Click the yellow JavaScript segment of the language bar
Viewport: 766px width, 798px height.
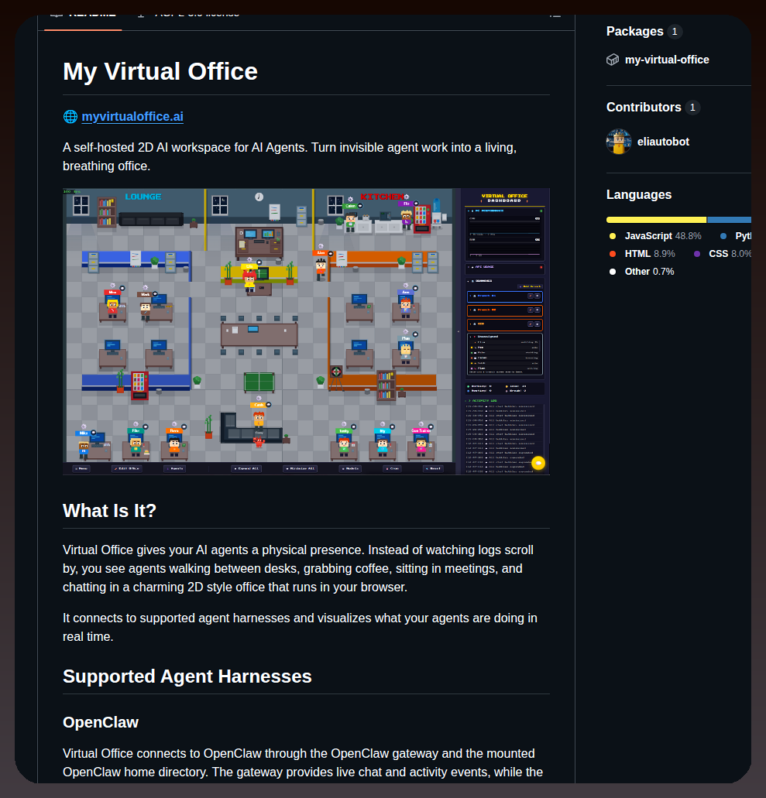click(x=657, y=220)
